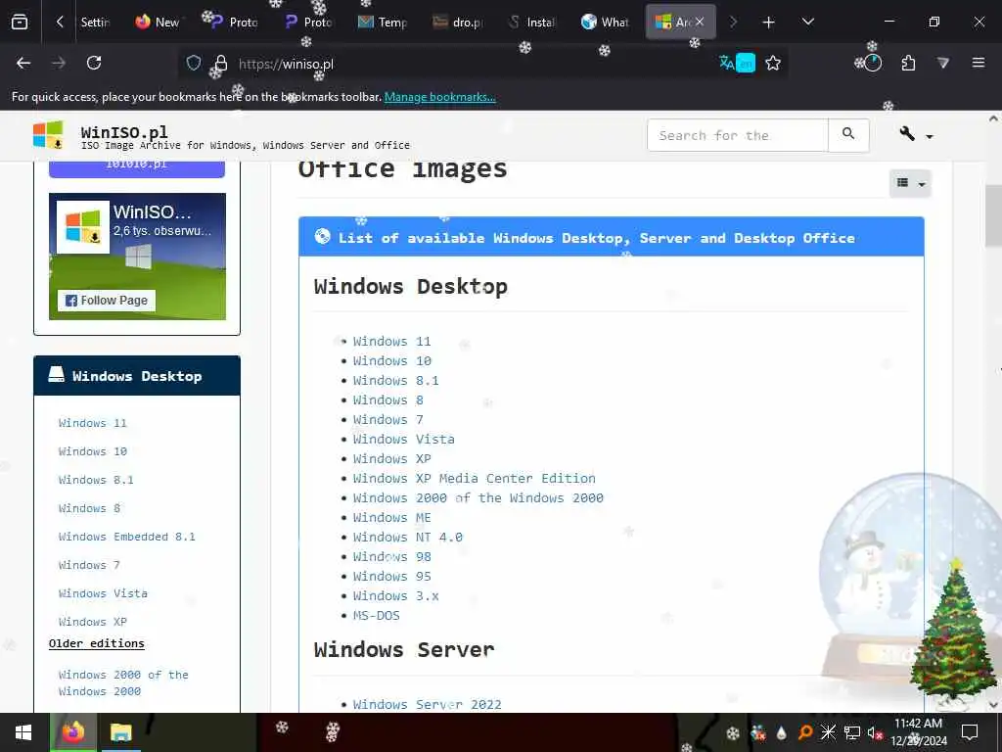
Task: Switch to the dro.p tab
Action: point(458,23)
